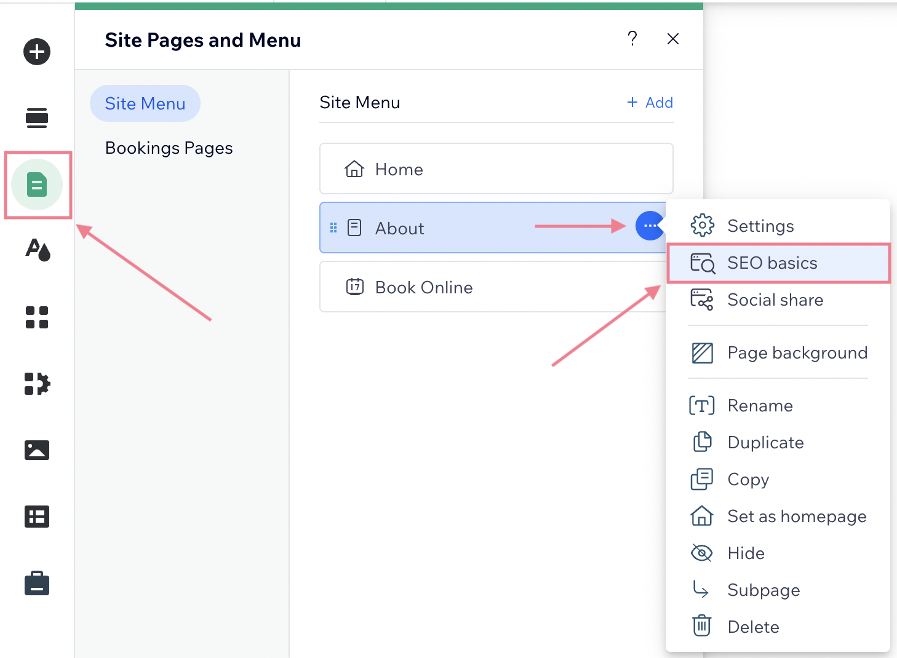Select Settings from the page menu
Screen dimensions: 897x658
tap(760, 226)
